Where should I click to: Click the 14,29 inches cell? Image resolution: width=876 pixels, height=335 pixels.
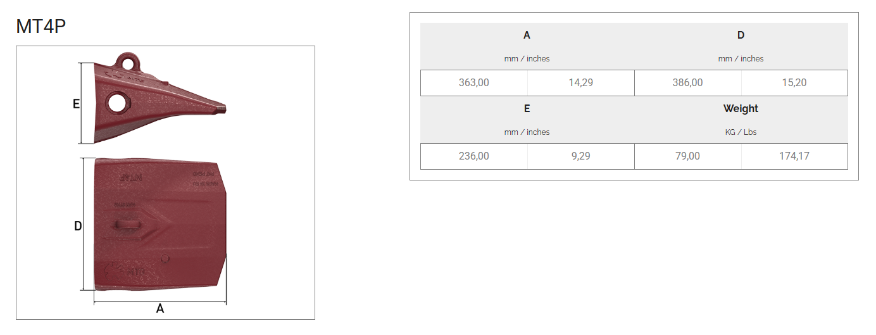coord(580,83)
